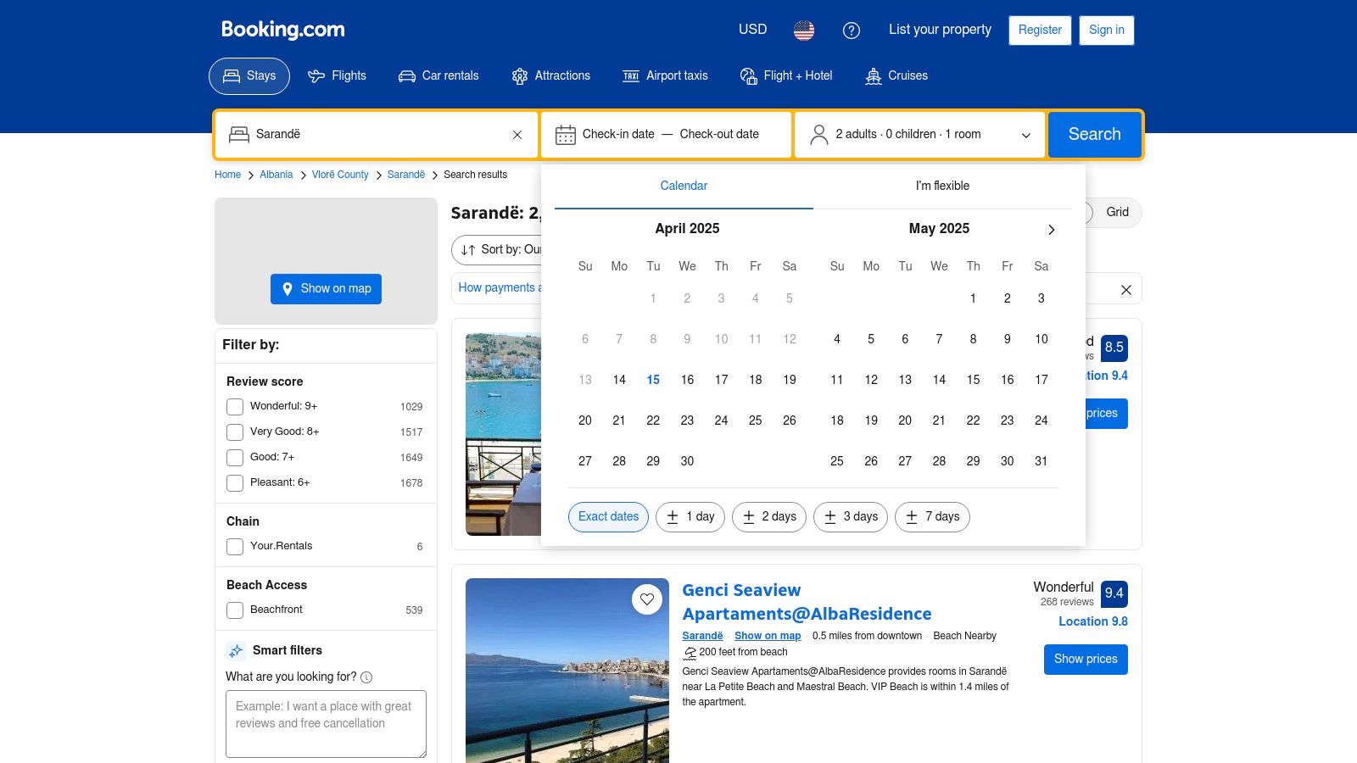This screenshot has height=763, width=1357.
Task: Open the Genci Seaview Apartaments title link
Action: point(807,602)
